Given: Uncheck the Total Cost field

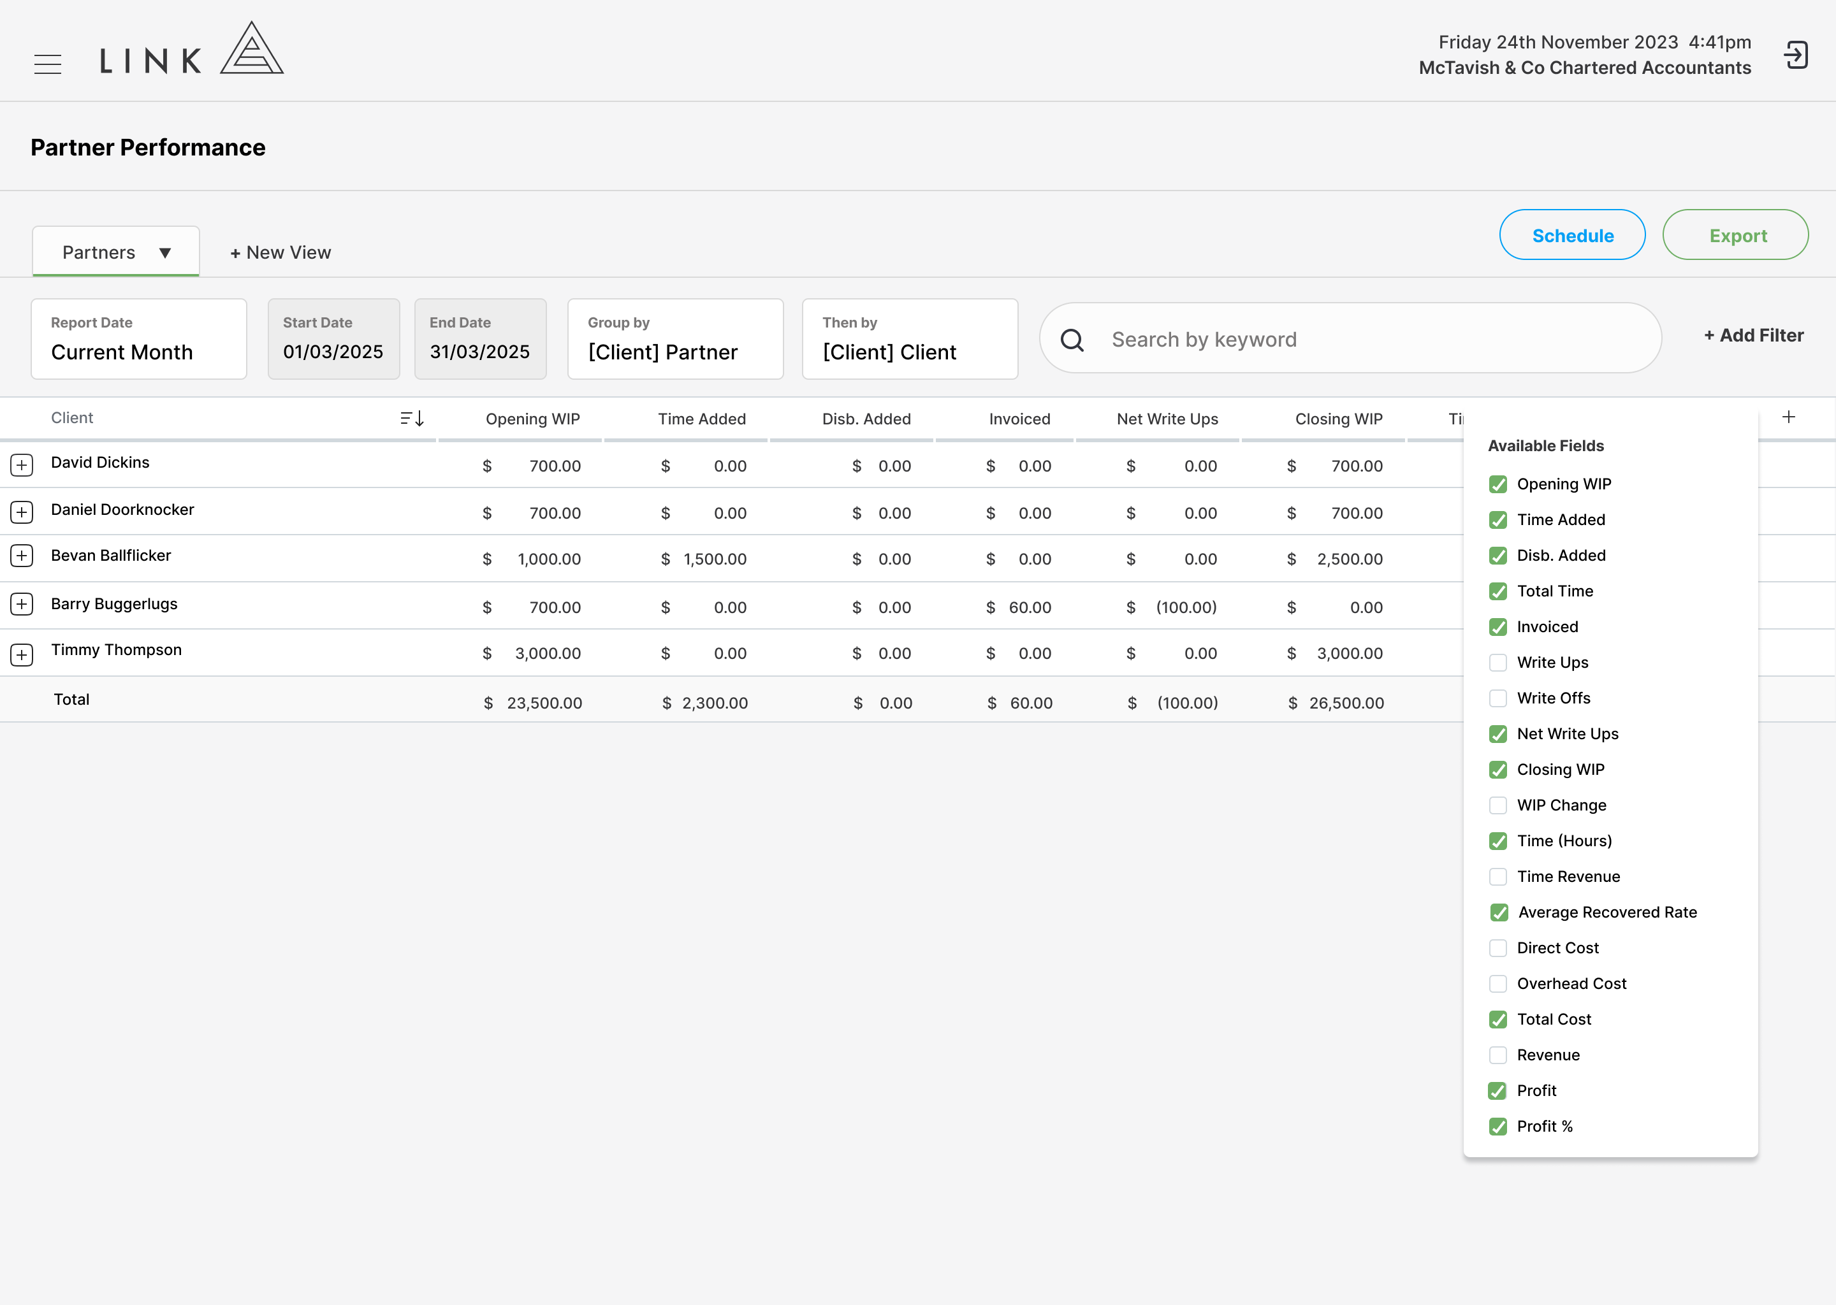Looking at the screenshot, I should pyautogui.click(x=1497, y=1020).
